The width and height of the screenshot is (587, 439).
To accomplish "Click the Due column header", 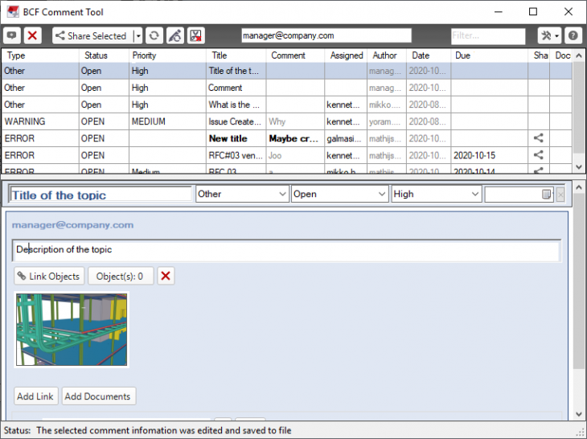I will point(462,55).
